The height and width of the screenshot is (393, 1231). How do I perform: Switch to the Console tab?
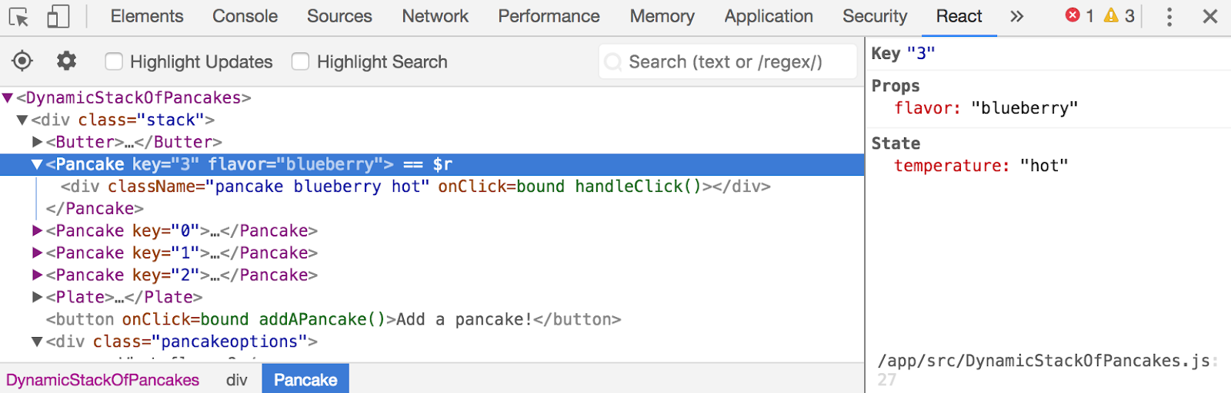[245, 16]
